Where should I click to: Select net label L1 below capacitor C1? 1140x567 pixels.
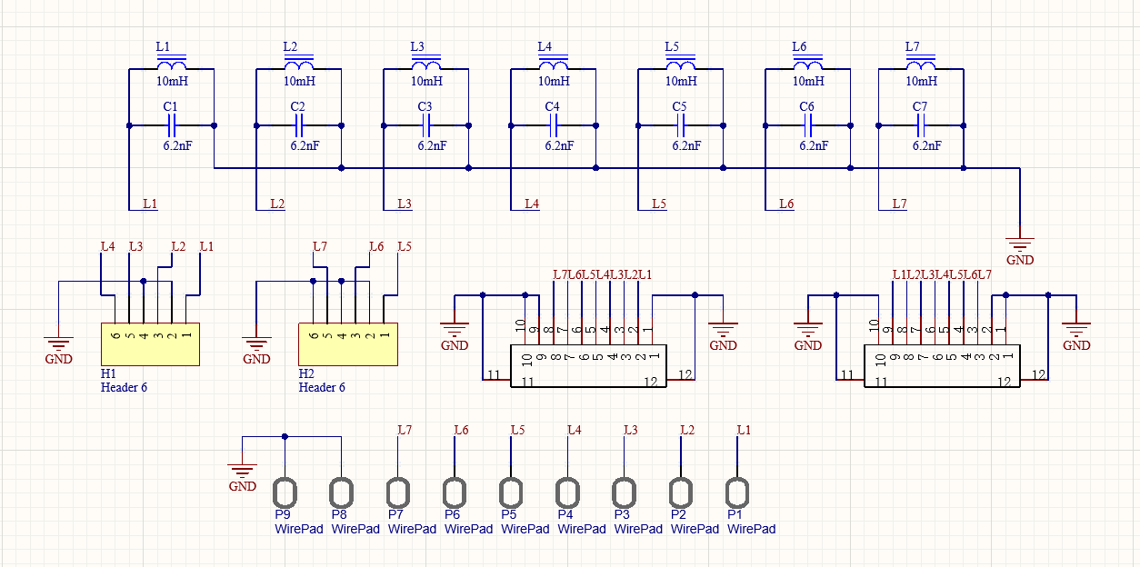pyautogui.click(x=150, y=204)
